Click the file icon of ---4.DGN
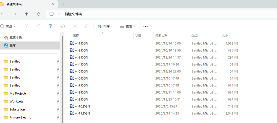Image resolution: width=277 pixels, height=123 pixels. (72, 64)
